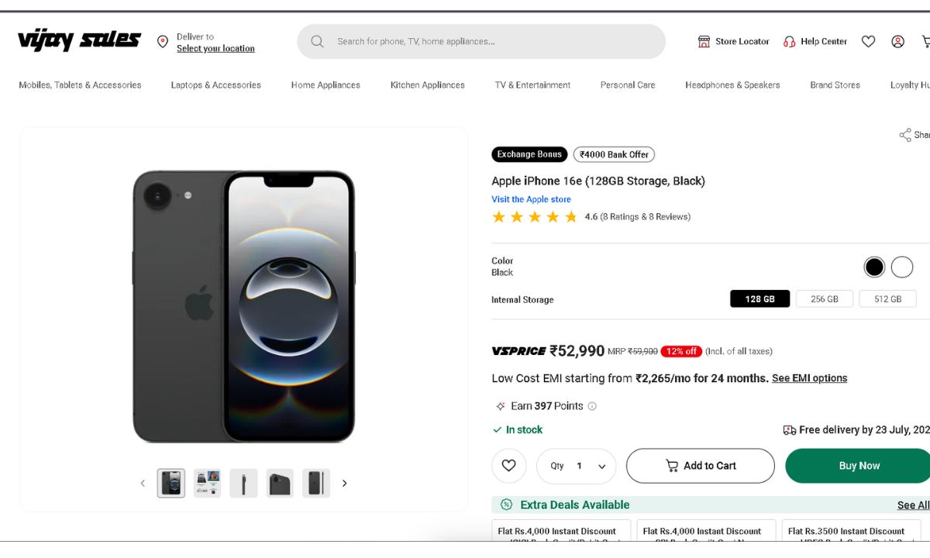Open See EMI options link

[809, 378]
